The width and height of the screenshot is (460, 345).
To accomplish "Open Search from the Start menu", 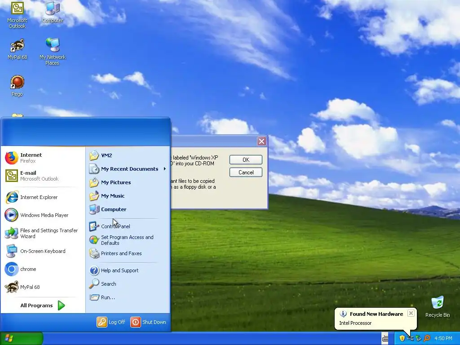I will click(128, 284).
